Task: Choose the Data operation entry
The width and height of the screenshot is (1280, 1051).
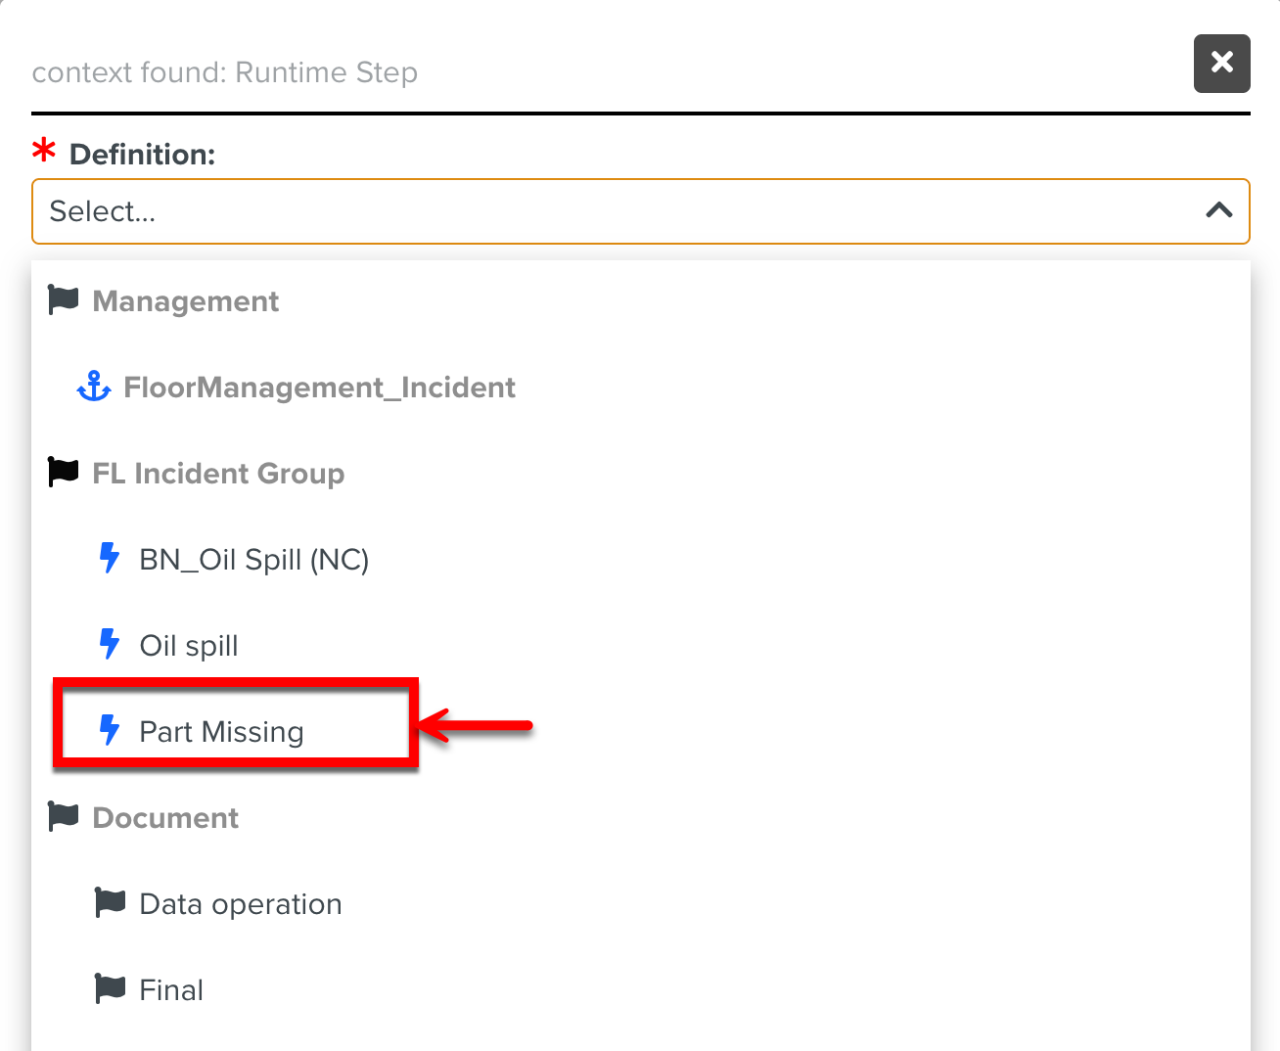Action: coord(240,903)
